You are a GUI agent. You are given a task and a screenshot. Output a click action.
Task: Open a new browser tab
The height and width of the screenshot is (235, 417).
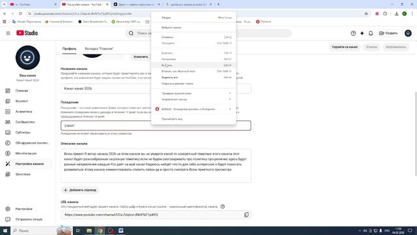click(x=218, y=5)
